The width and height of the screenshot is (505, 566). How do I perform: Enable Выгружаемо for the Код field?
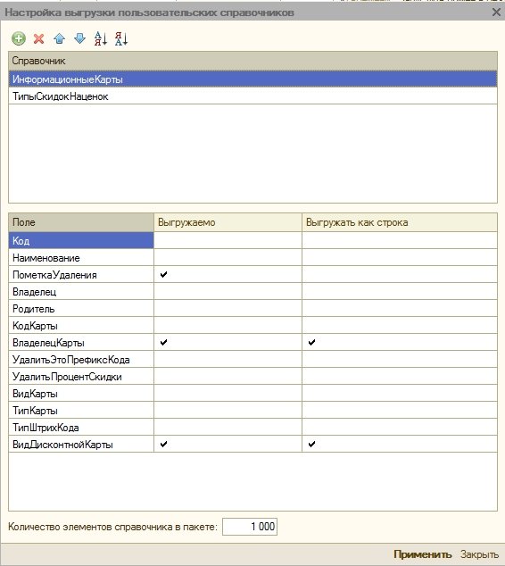tap(228, 240)
